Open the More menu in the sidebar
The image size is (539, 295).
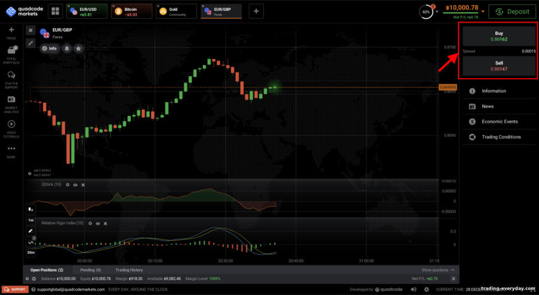click(11, 152)
